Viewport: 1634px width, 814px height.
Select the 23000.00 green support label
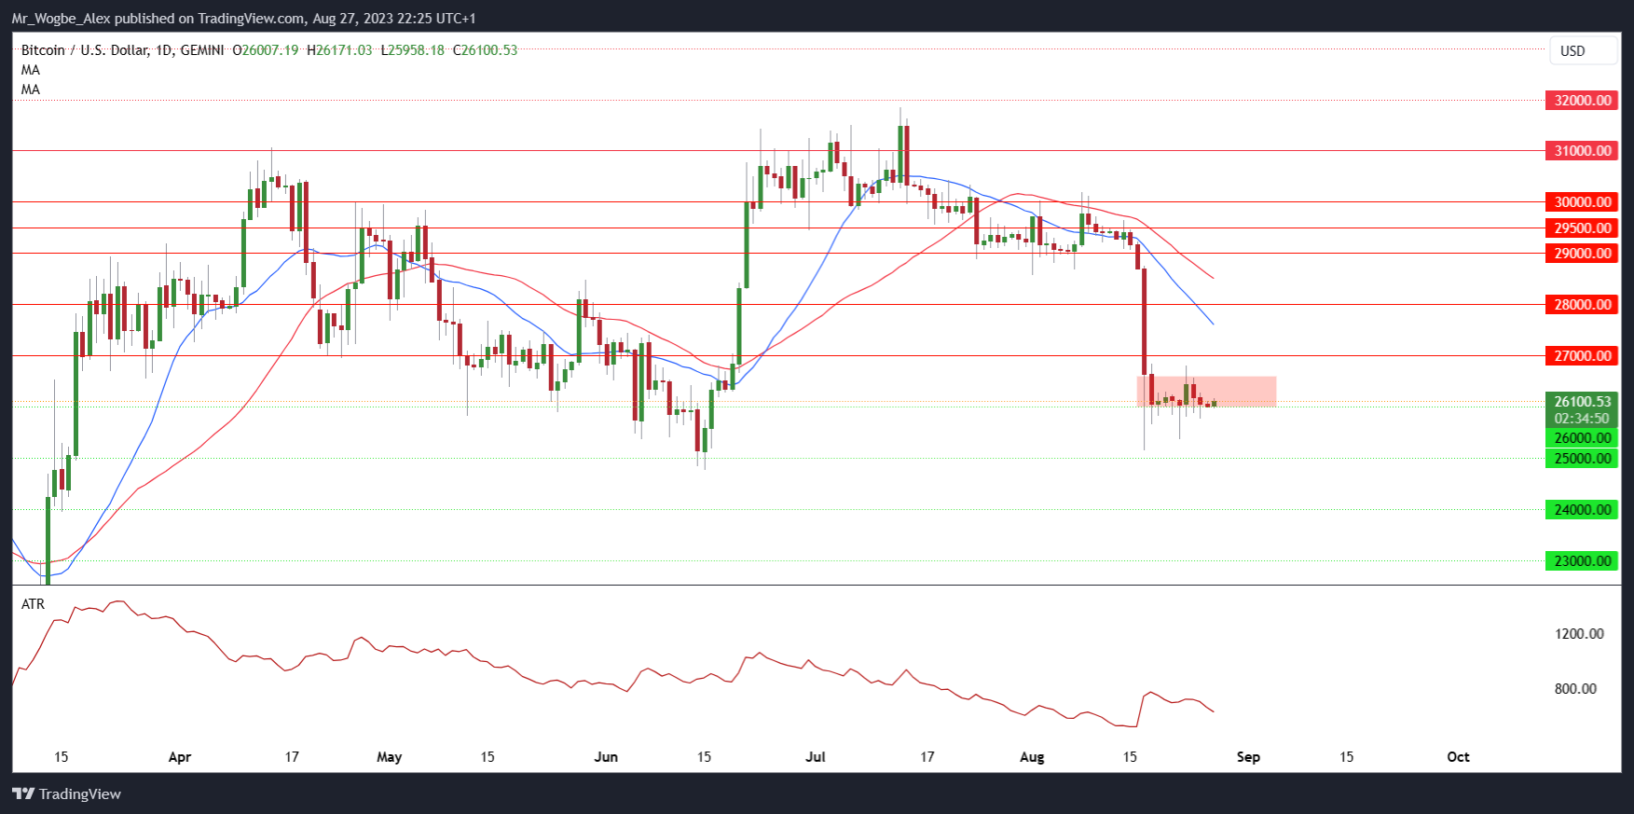(1582, 560)
